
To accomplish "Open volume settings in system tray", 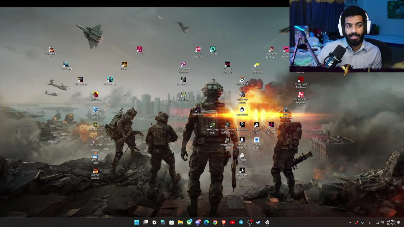I will pos(382,222).
